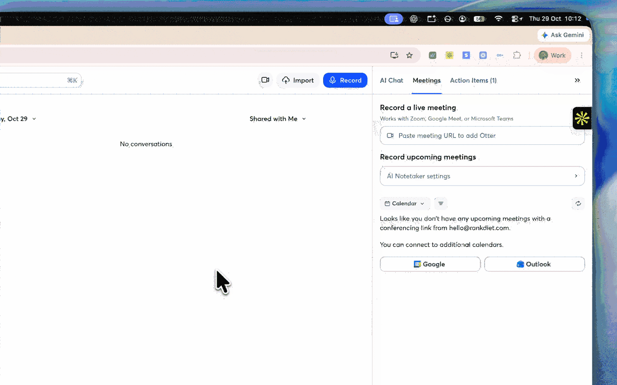Click the date and time in the menu bar
The width and height of the screenshot is (617, 385).
[555, 18]
